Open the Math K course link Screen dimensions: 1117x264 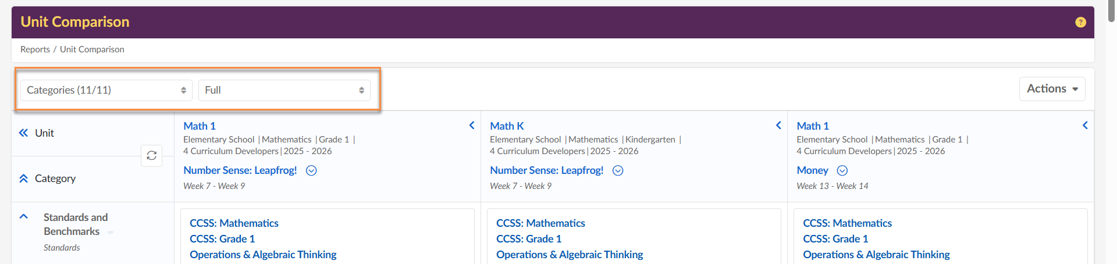coord(507,126)
